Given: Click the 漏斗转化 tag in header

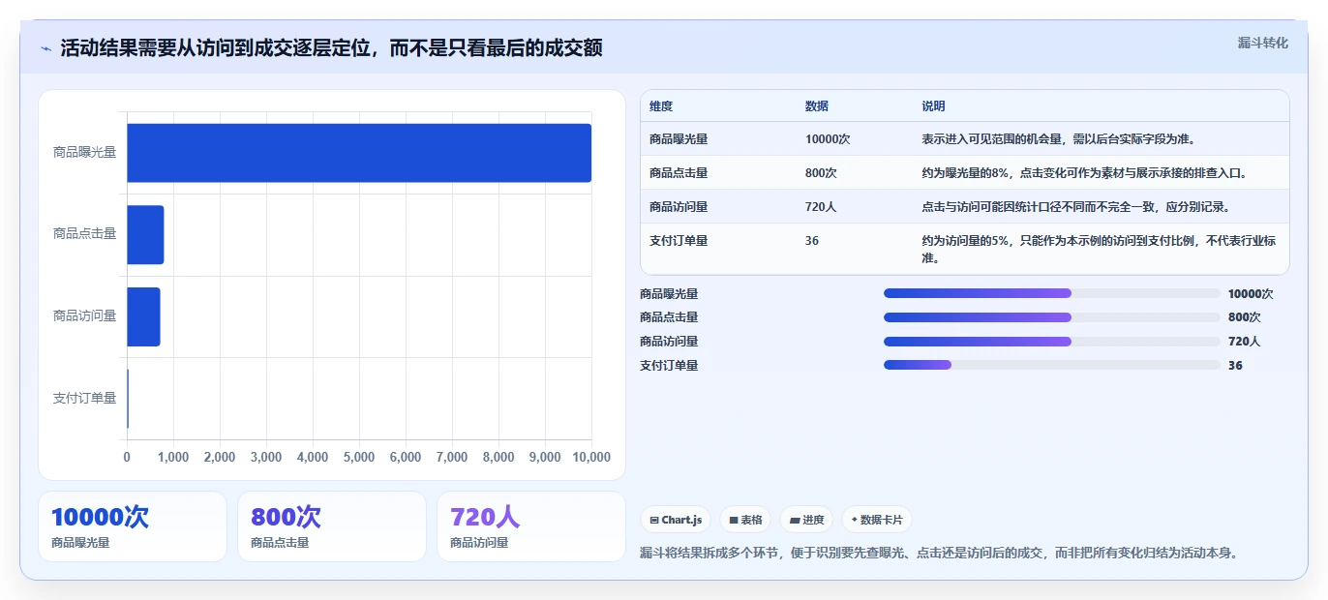Looking at the screenshot, I should click(1262, 43).
